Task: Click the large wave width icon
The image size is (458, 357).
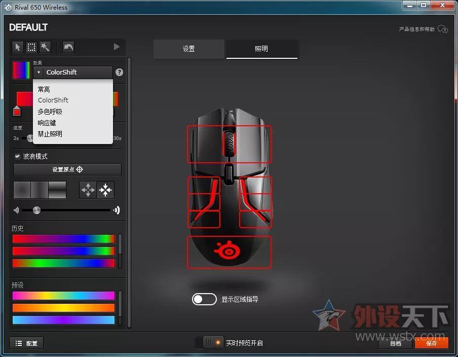Action: coord(117,210)
